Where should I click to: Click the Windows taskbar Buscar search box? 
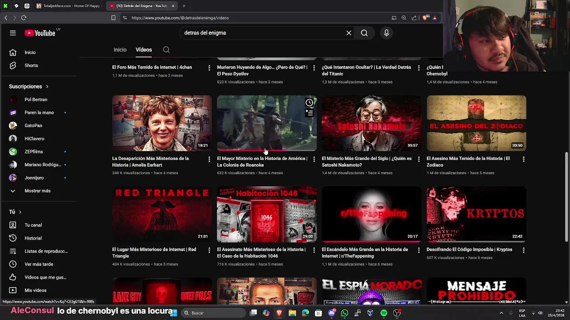pos(214,313)
